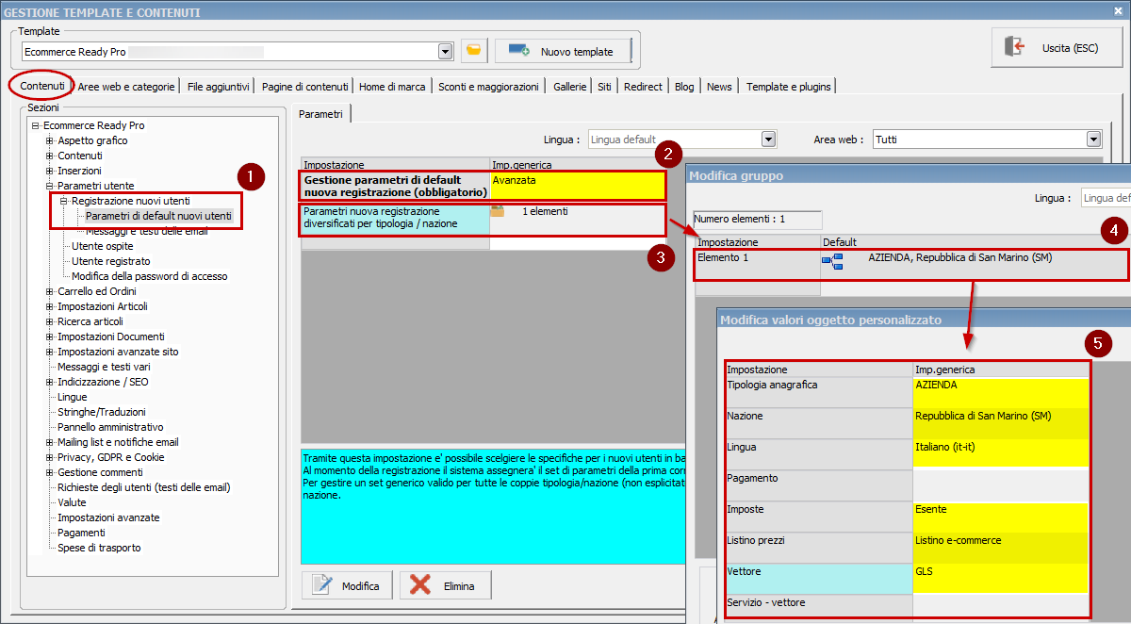1131x624 pixels.
Task: Click the Nuovo template button
Action: tap(562, 51)
